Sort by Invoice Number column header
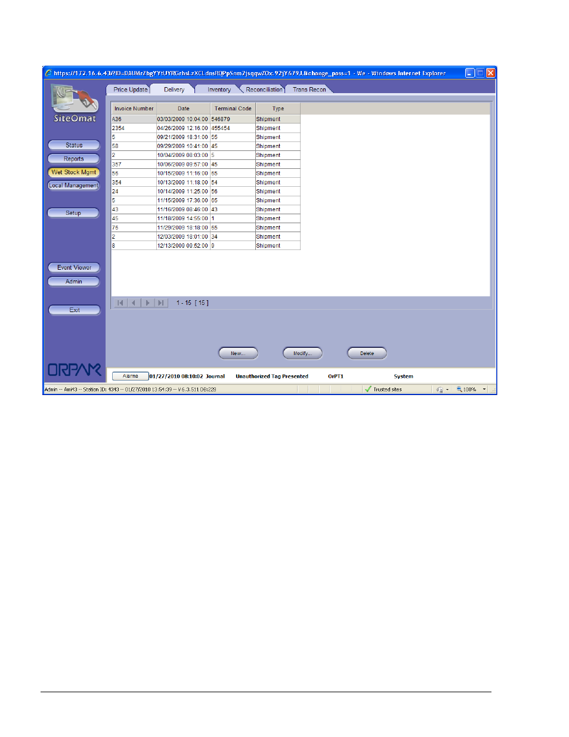Screen dimensions: 569x737 (134, 109)
